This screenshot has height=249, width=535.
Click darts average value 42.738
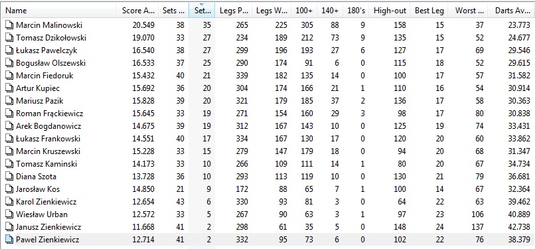[518, 227]
